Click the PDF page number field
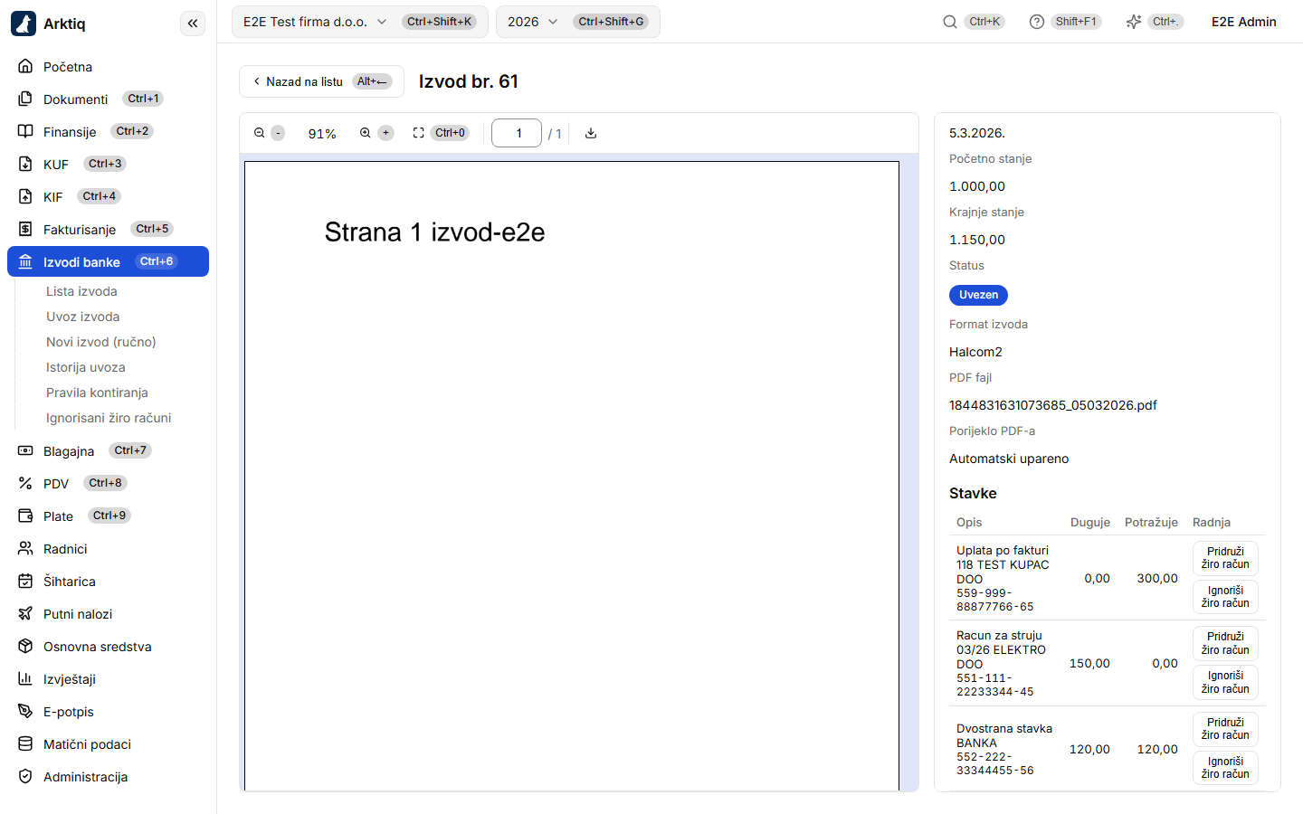This screenshot has width=1303, height=814. pos(517,133)
